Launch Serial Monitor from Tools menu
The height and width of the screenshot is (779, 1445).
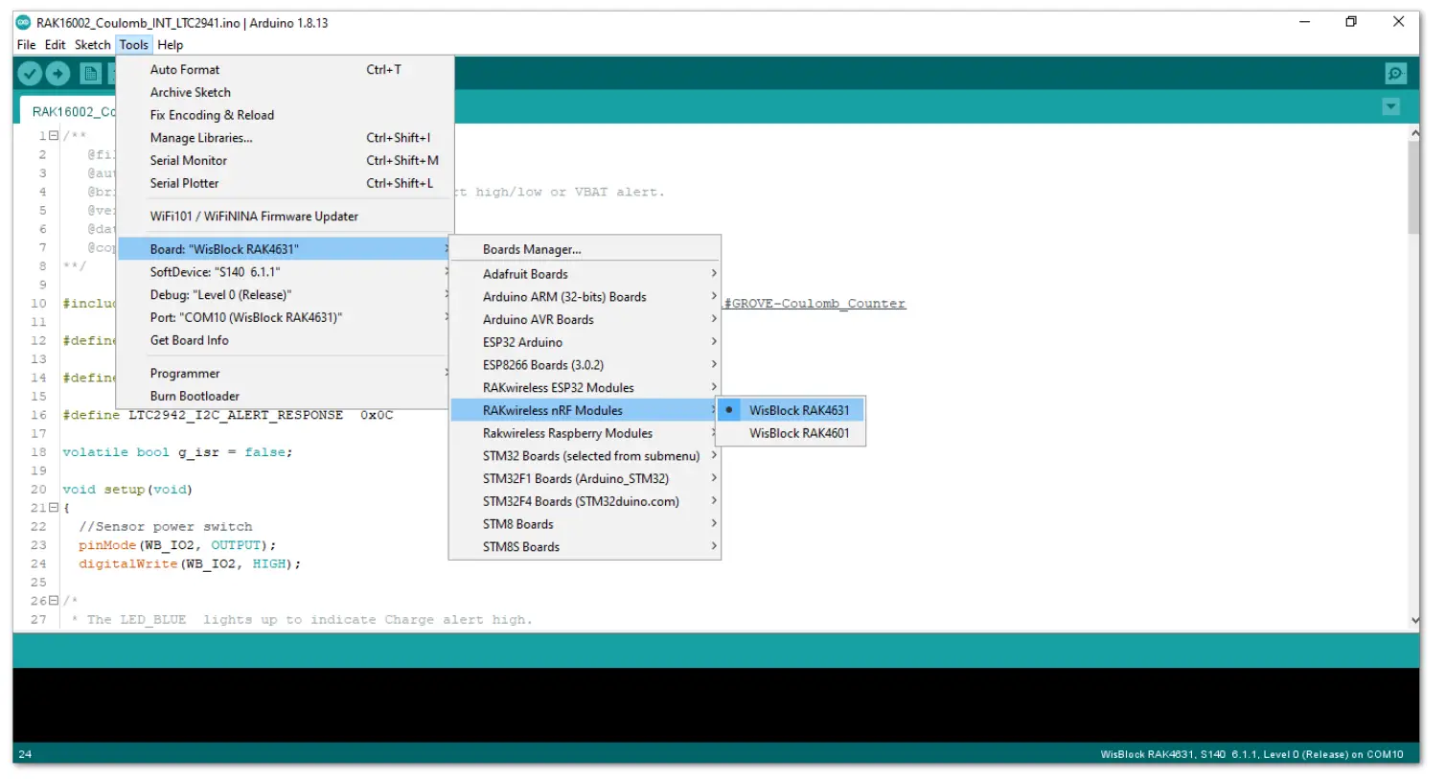point(285,161)
